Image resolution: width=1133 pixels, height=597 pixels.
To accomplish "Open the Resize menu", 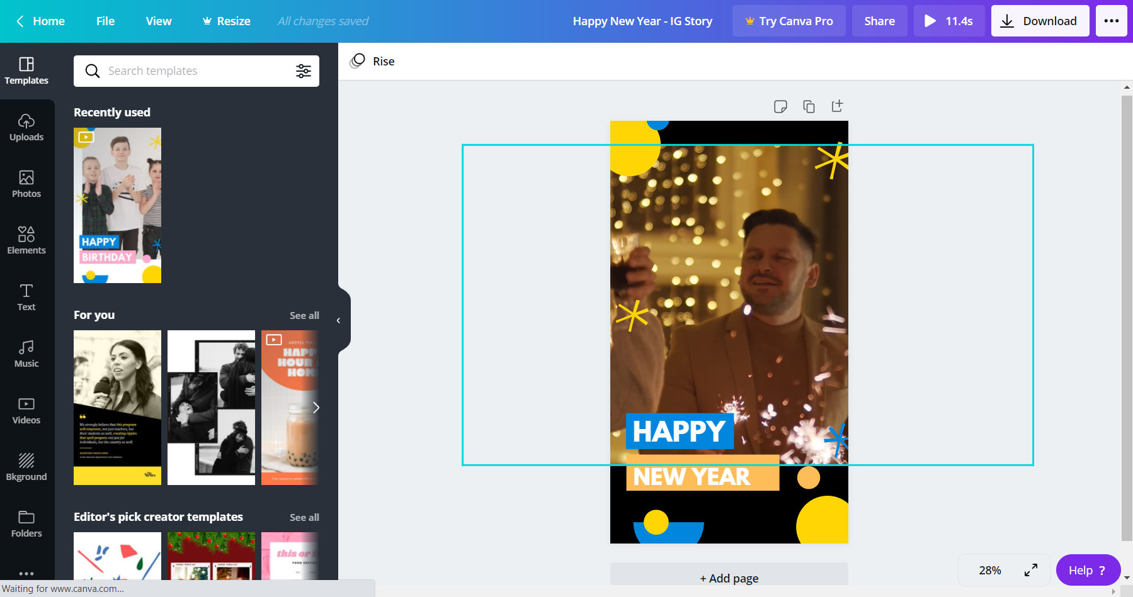I will pos(226,21).
